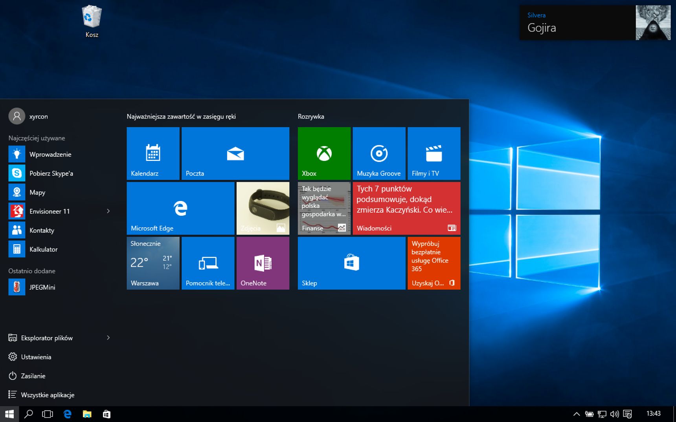Show hidden tray icons chevron

coord(577,414)
